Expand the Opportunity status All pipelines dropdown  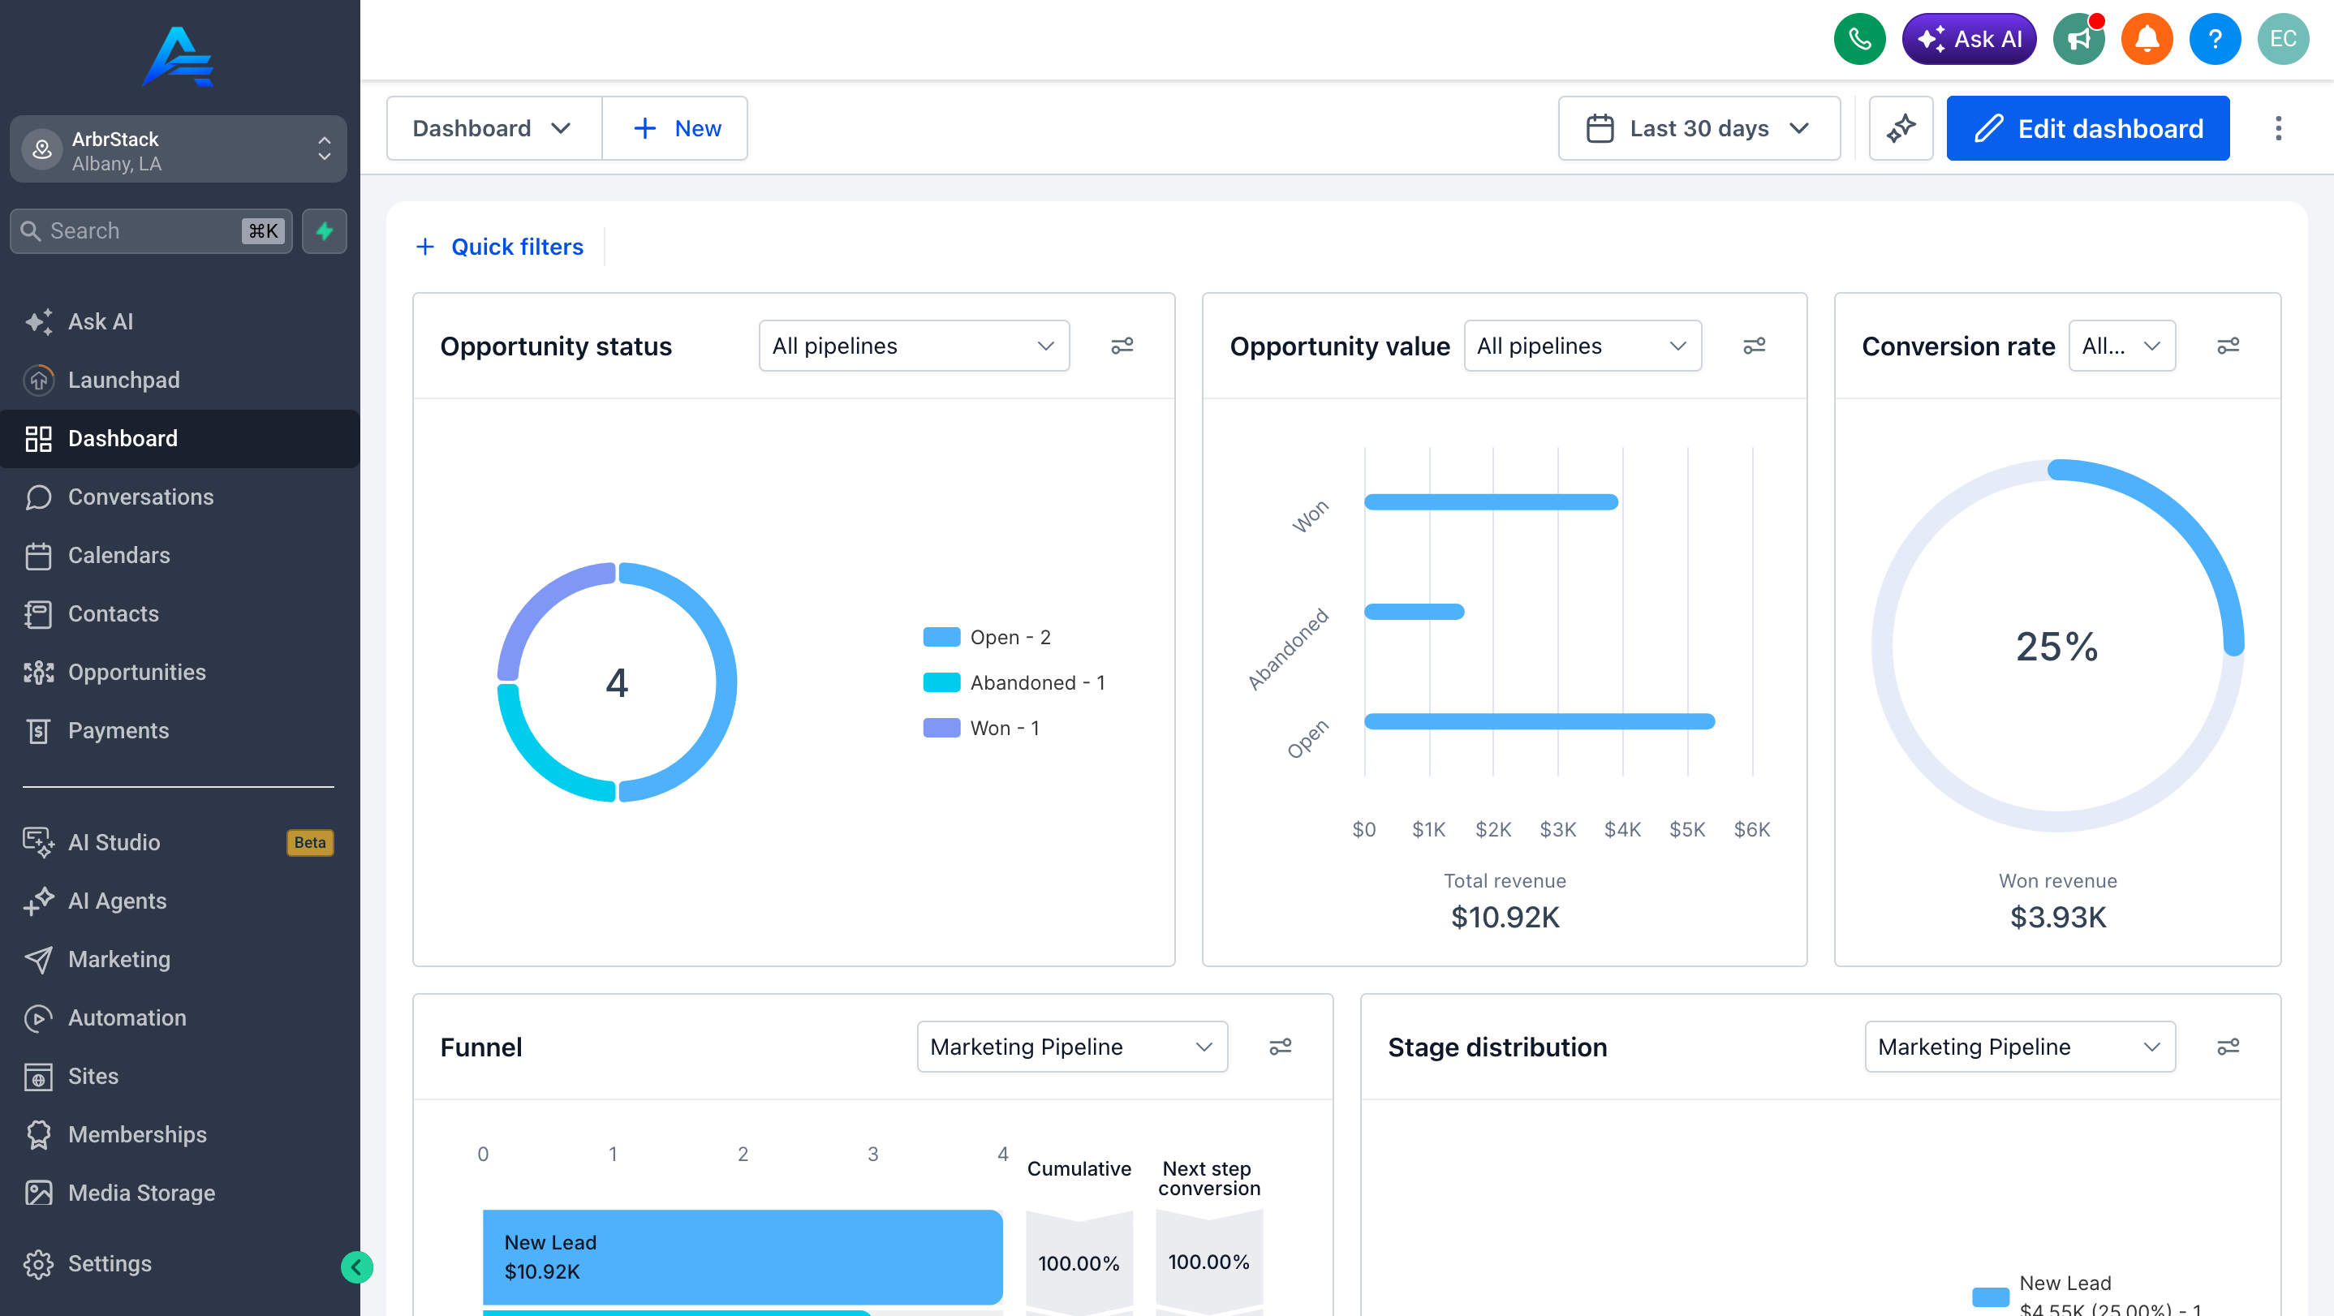click(913, 346)
